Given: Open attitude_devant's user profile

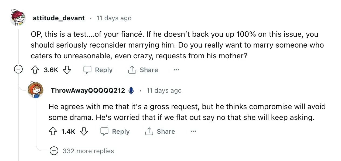Looking at the screenshot, I should click(59, 18).
